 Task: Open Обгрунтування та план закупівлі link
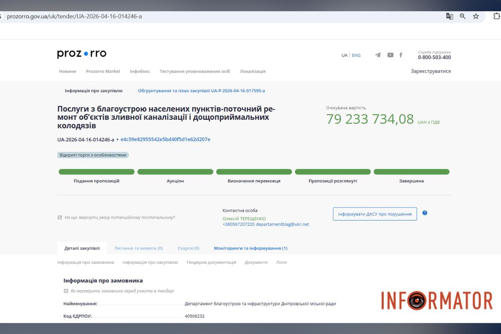[x=201, y=91]
